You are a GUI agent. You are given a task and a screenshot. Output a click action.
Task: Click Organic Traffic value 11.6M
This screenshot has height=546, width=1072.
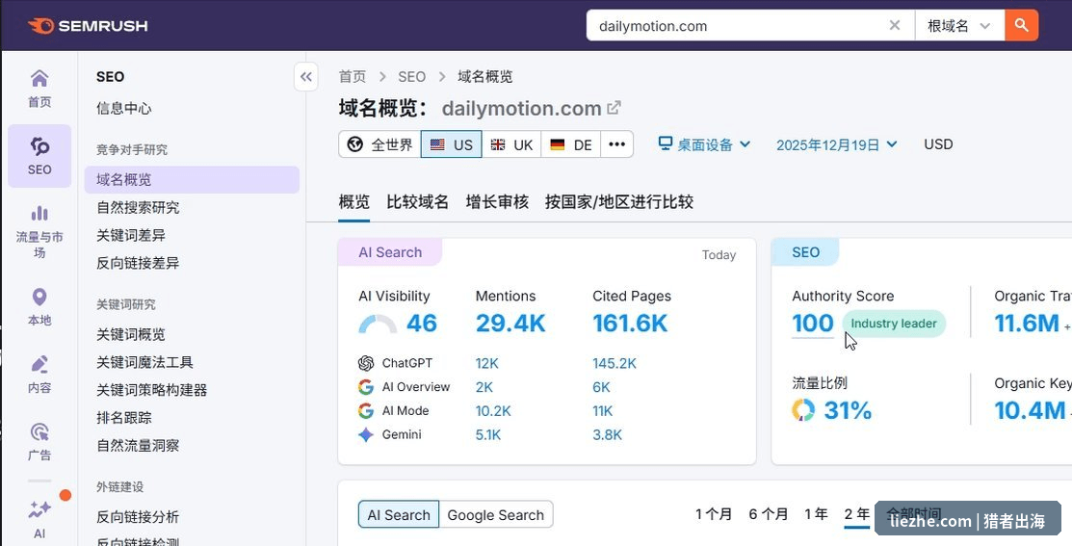tap(1026, 324)
